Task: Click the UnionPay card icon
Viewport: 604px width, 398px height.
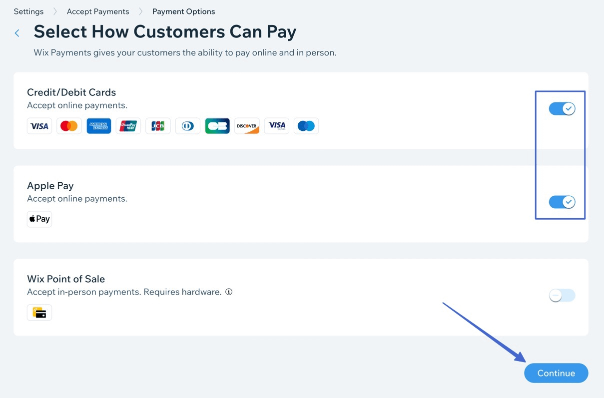Action: click(128, 126)
